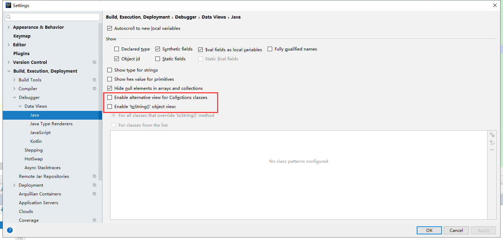The height and width of the screenshot is (240, 503).
Task: Click the project-level icon beside Coverage
Action: [x=94, y=220]
